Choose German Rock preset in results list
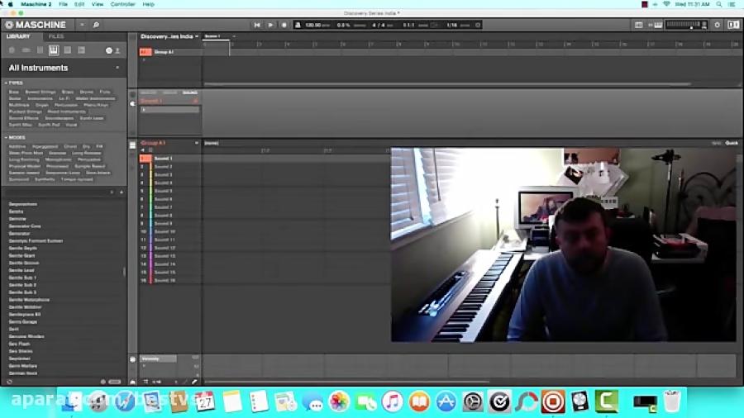The height and width of the screenshot is (418, 744). coord(23,373)
